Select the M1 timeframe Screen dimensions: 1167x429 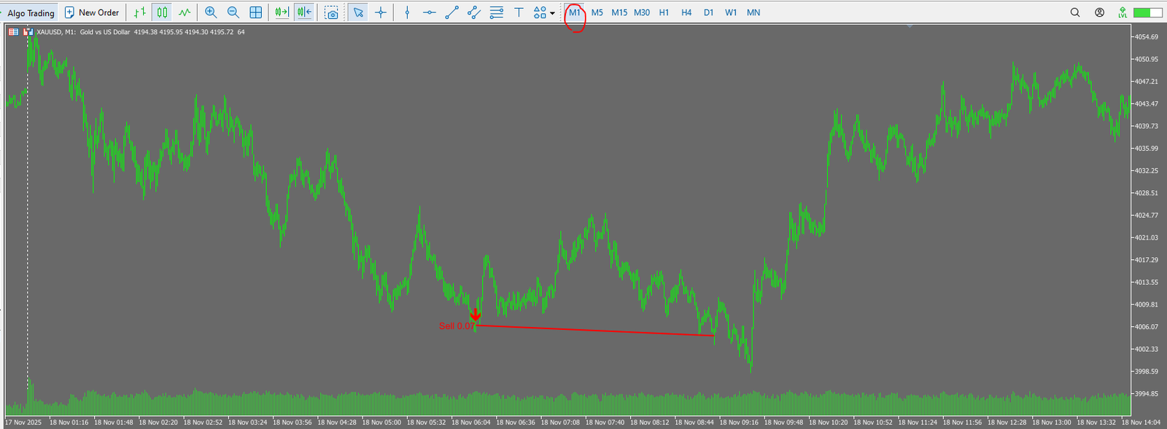575,12
